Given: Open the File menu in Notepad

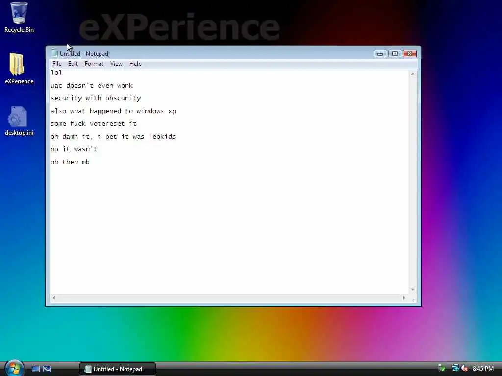Looking at the screenshot, I should (x=57, y=64).
